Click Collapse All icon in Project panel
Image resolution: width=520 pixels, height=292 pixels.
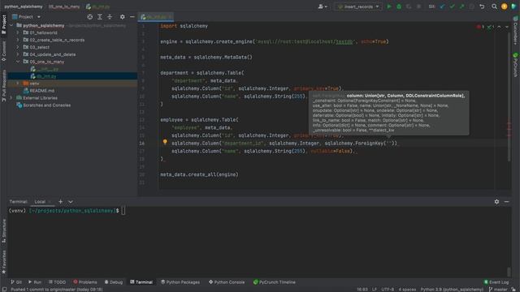coord(110,17)
